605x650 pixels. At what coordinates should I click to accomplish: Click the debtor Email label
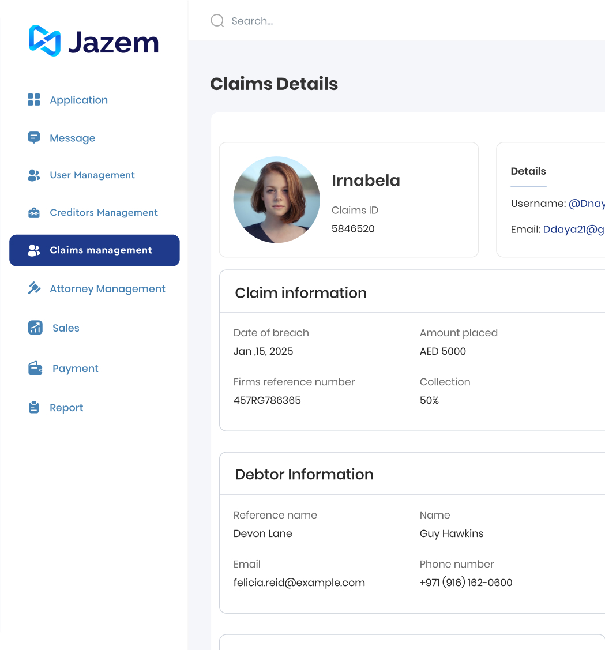coord(247,564)
